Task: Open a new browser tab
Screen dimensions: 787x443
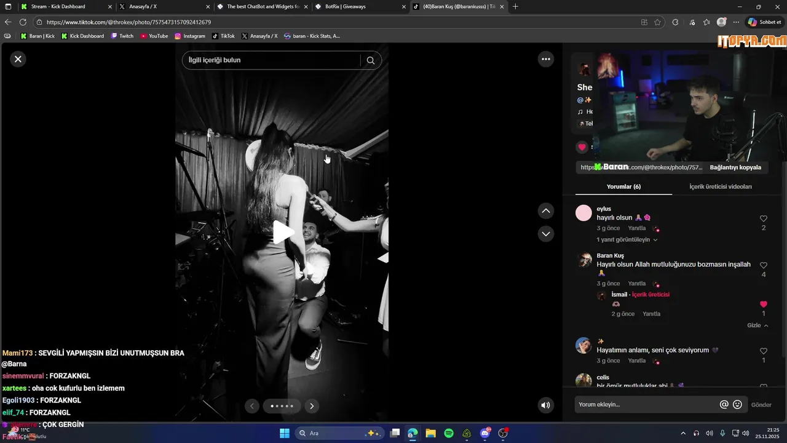Action: point(515,6)
